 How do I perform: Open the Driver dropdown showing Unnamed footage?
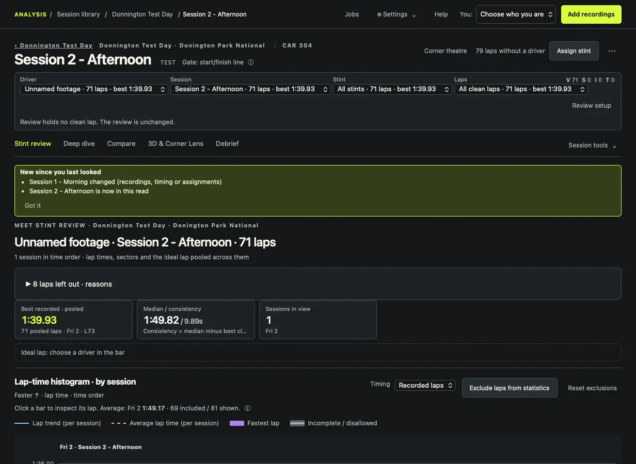click(x=94, y=89)
